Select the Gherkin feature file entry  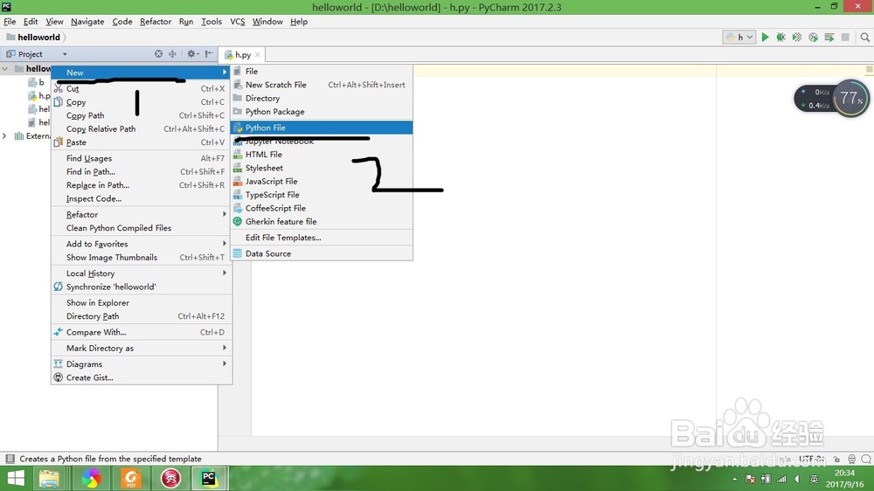coord(322,222)
